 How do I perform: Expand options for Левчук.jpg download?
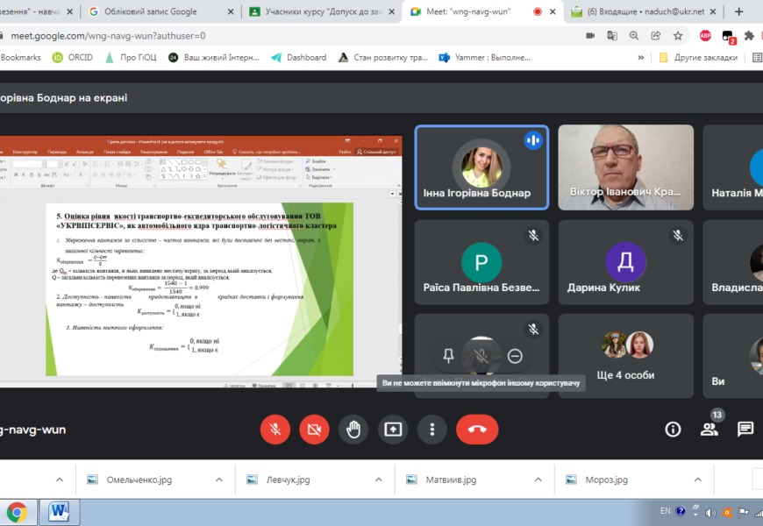[x=378, y=480]
